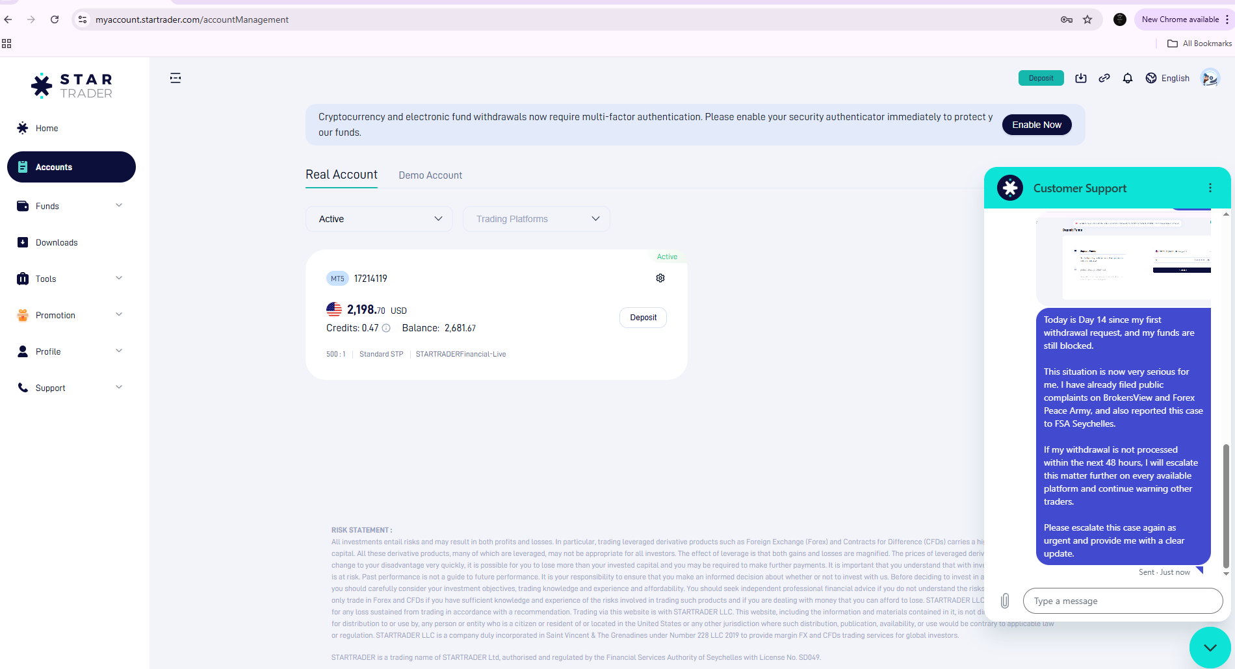
Task: Open the user profile avatar
Action: [1210, 78]
